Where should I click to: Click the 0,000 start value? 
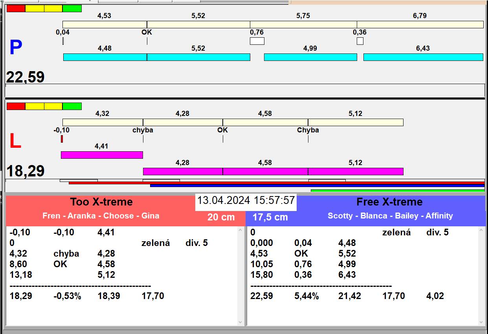tap(262, 243)
